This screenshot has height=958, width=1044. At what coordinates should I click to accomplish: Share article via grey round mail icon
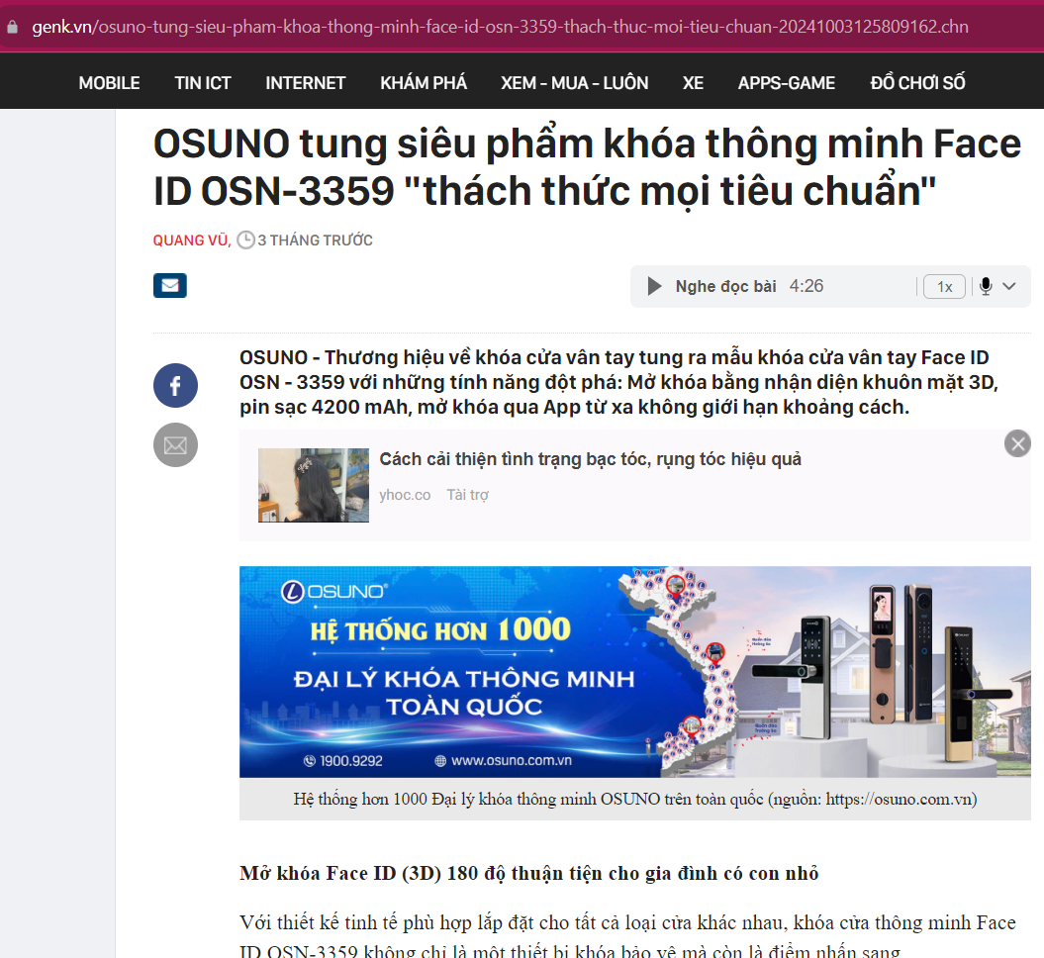pyautogui.click(x=176, y=444)
